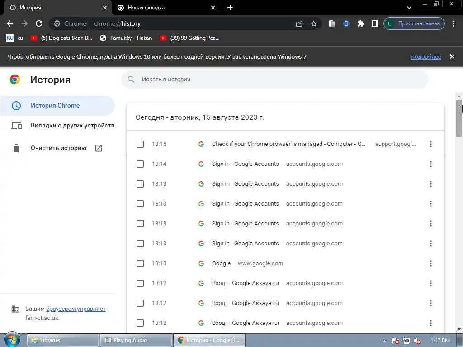Show hidden tray icons arrow

[x=384, y=341]
